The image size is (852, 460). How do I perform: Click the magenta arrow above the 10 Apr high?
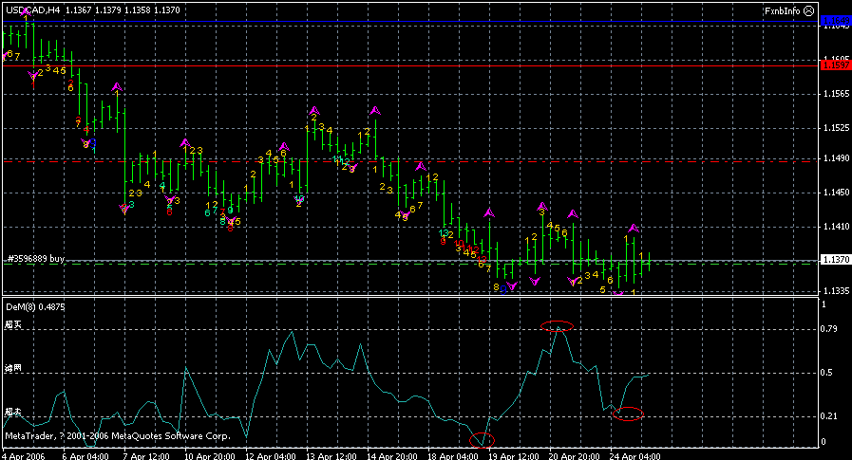(185, 142)
